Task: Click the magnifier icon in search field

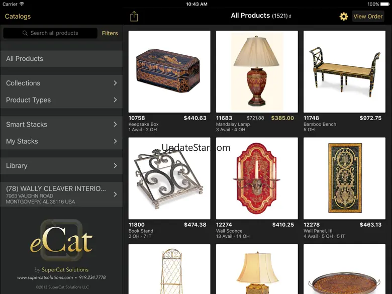Action: click(x=25, y=33)
